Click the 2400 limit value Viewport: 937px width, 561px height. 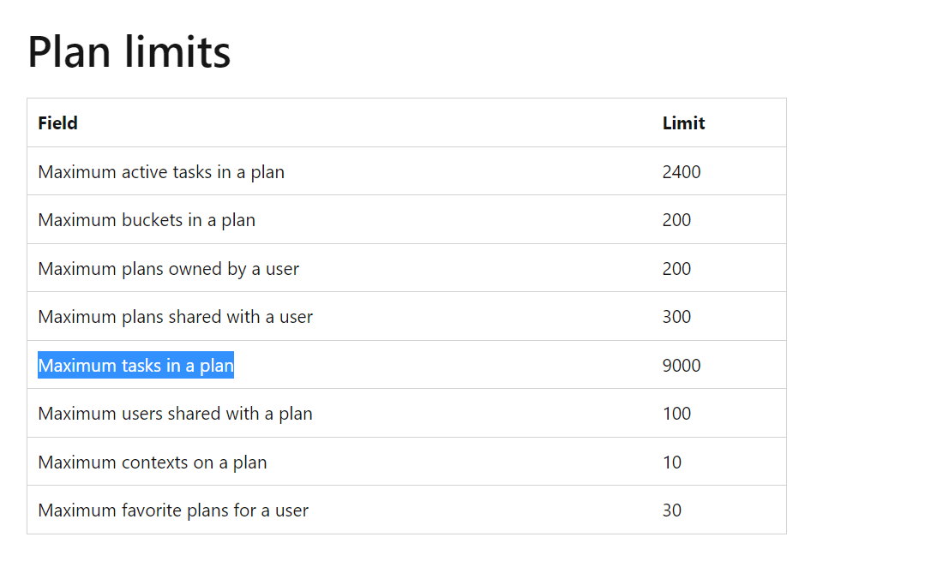(682, 172)
